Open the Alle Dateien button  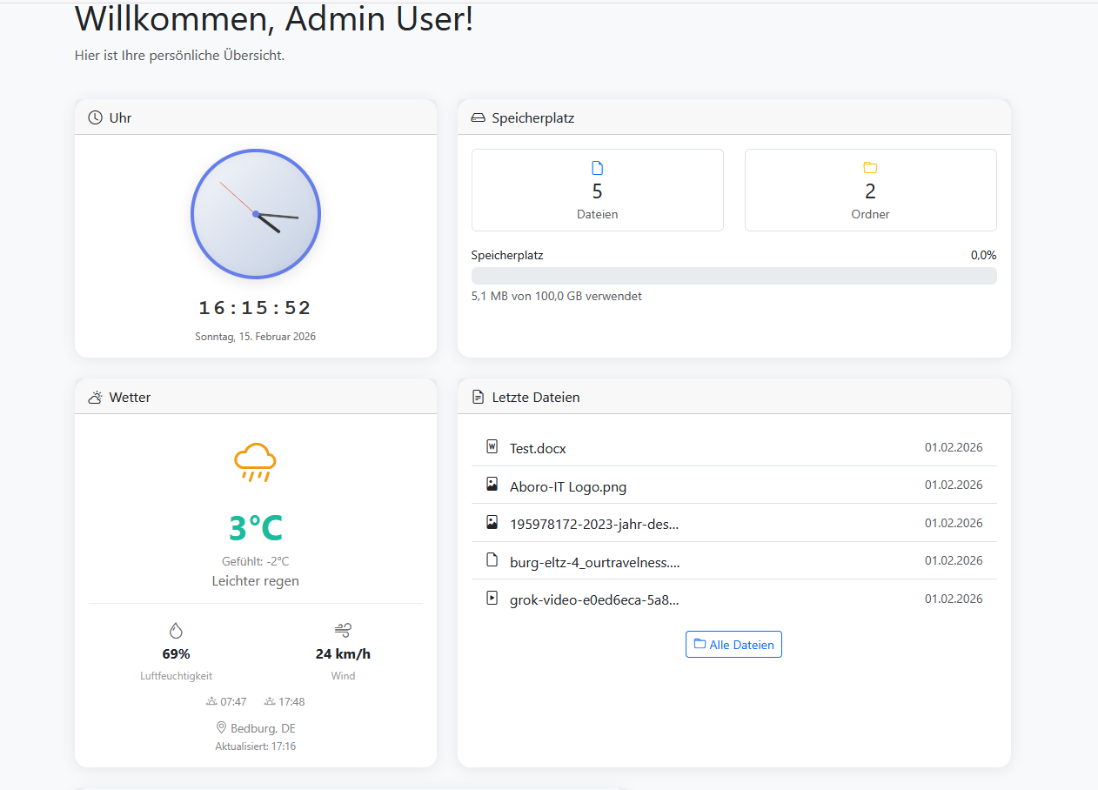tap(733, 645)
